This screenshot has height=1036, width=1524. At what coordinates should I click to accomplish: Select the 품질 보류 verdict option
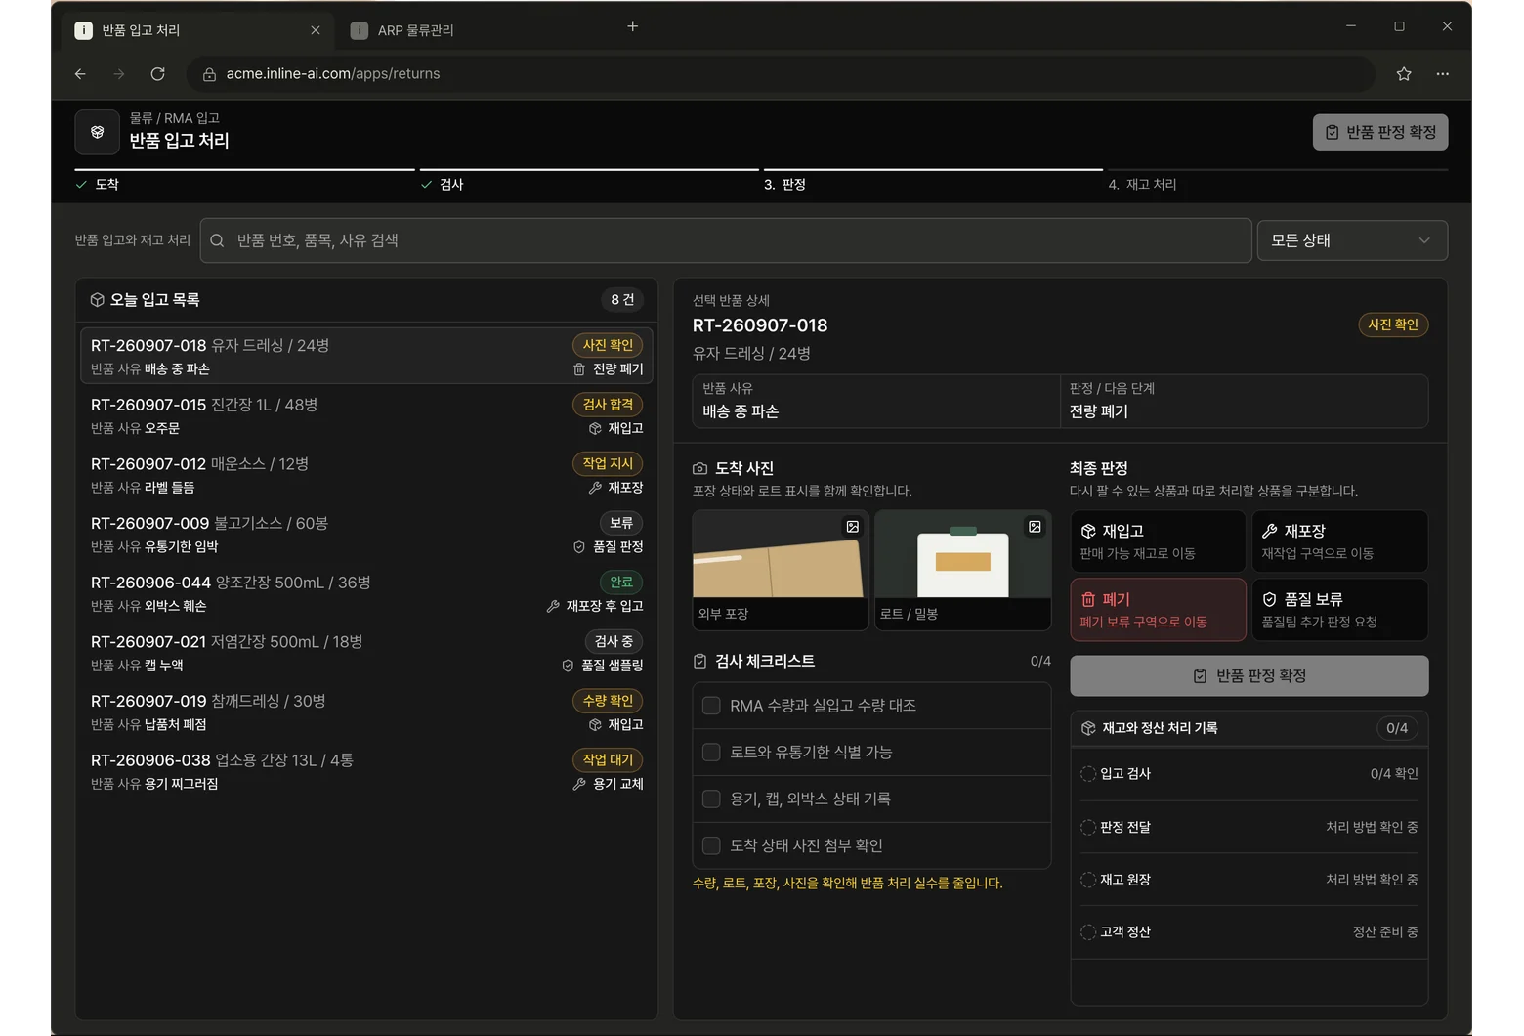(x=1340, y=610)
